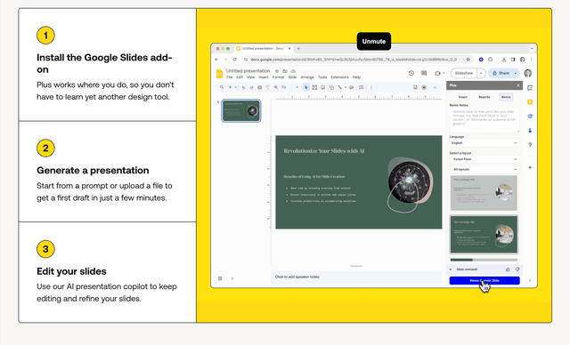This screenshot has width=570, height=345.
Task: Click the blue Remix slide button
Action: pos(484,280)
